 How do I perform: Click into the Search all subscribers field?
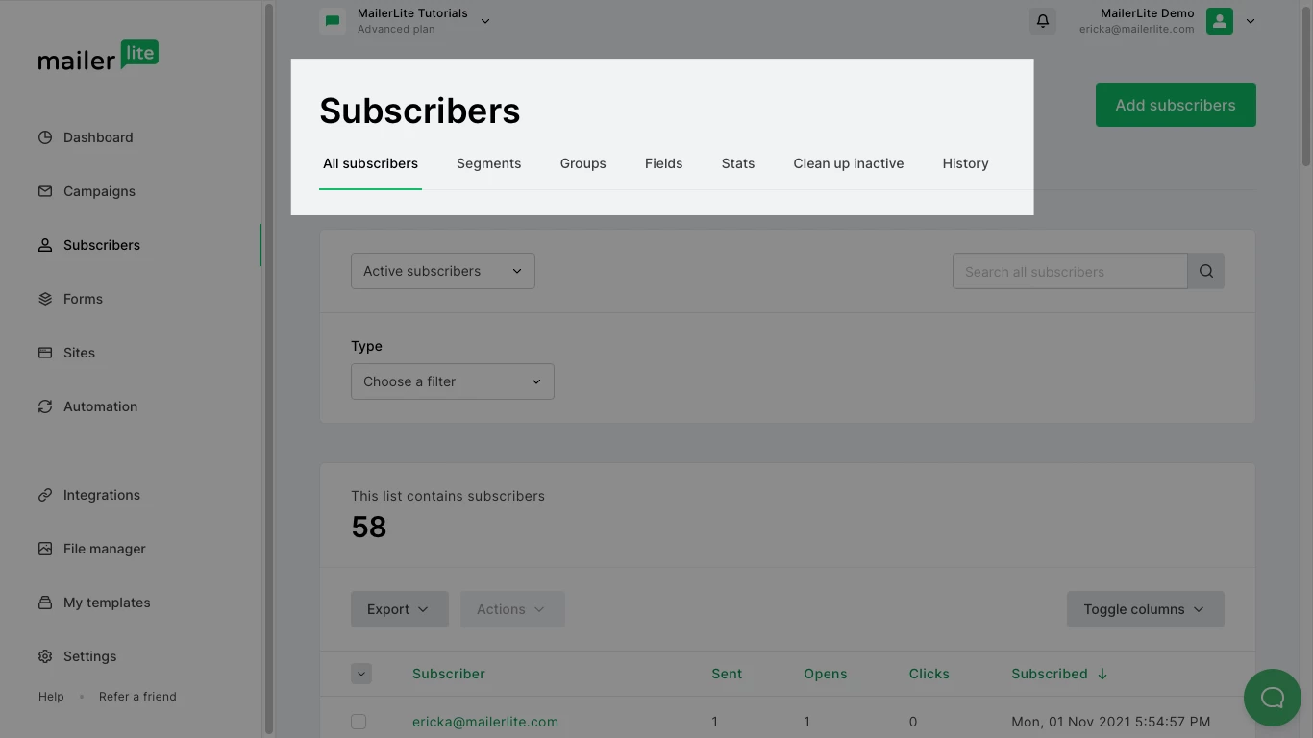1069,272
